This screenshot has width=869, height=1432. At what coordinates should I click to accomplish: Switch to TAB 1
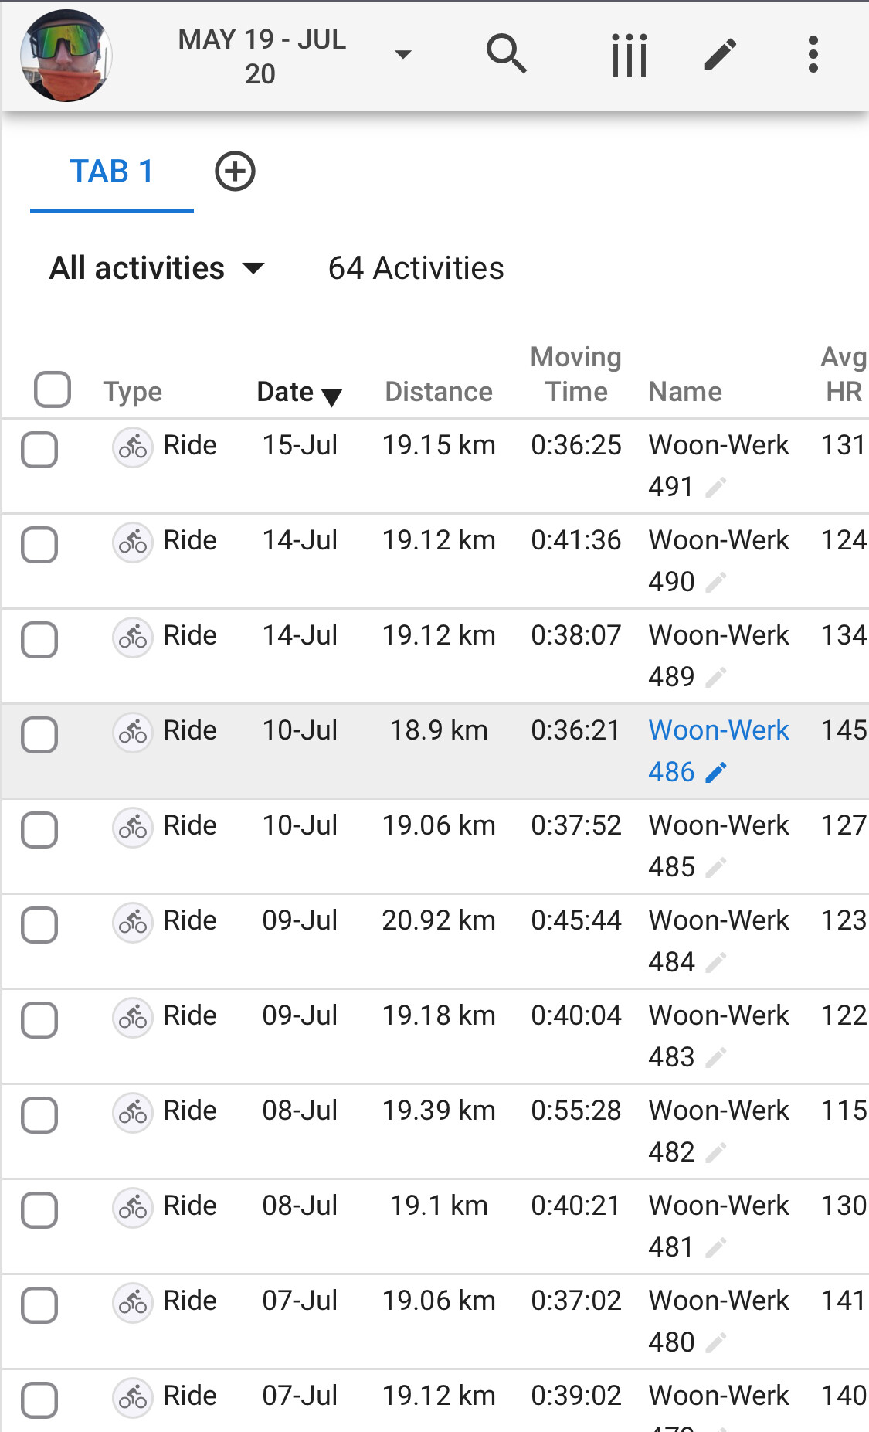[112, 172]
